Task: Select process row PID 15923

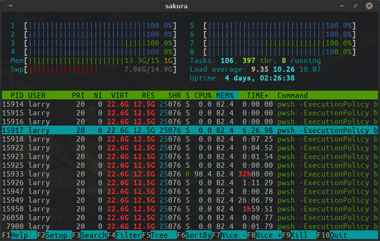Action: tap(190, 157)
